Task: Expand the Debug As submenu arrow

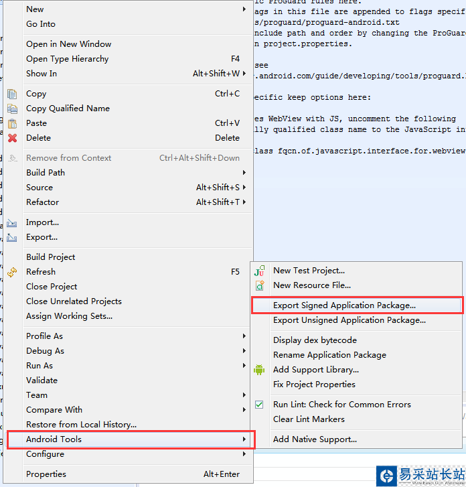Action: pyautogui.click(x=244, y=351)
